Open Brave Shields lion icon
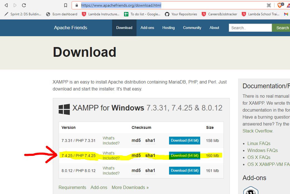290x194 pixels. pyautogui.click(x=280, y=5)
